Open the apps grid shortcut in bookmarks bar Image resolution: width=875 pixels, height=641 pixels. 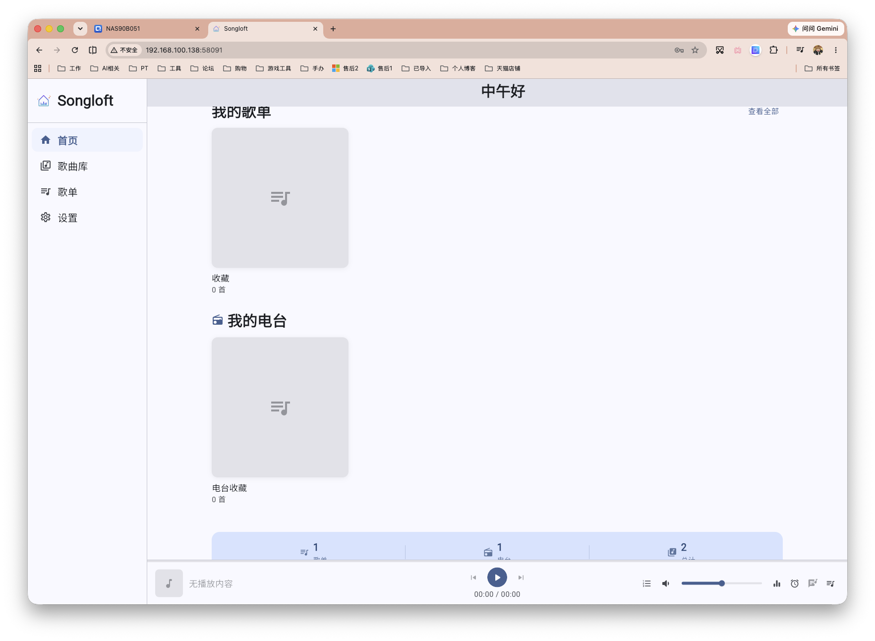click(38, 68)
